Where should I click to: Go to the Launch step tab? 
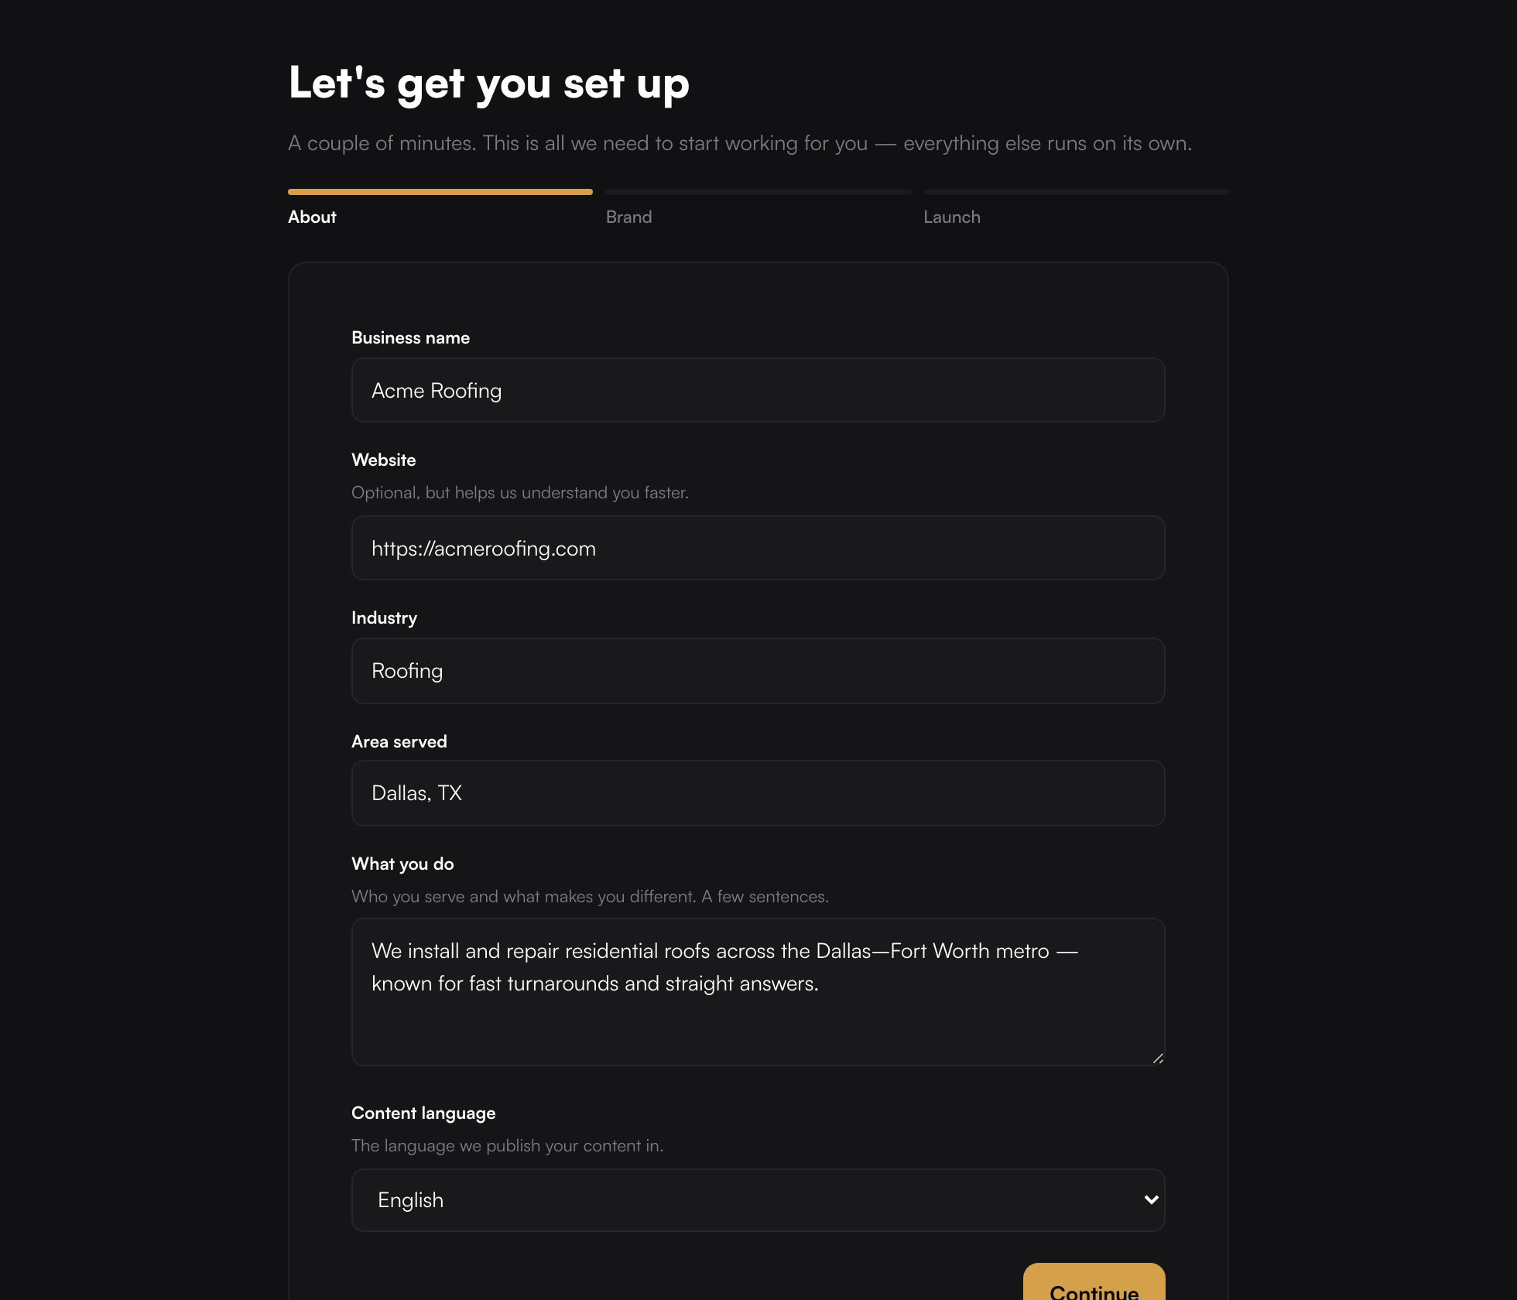(951, 217)
